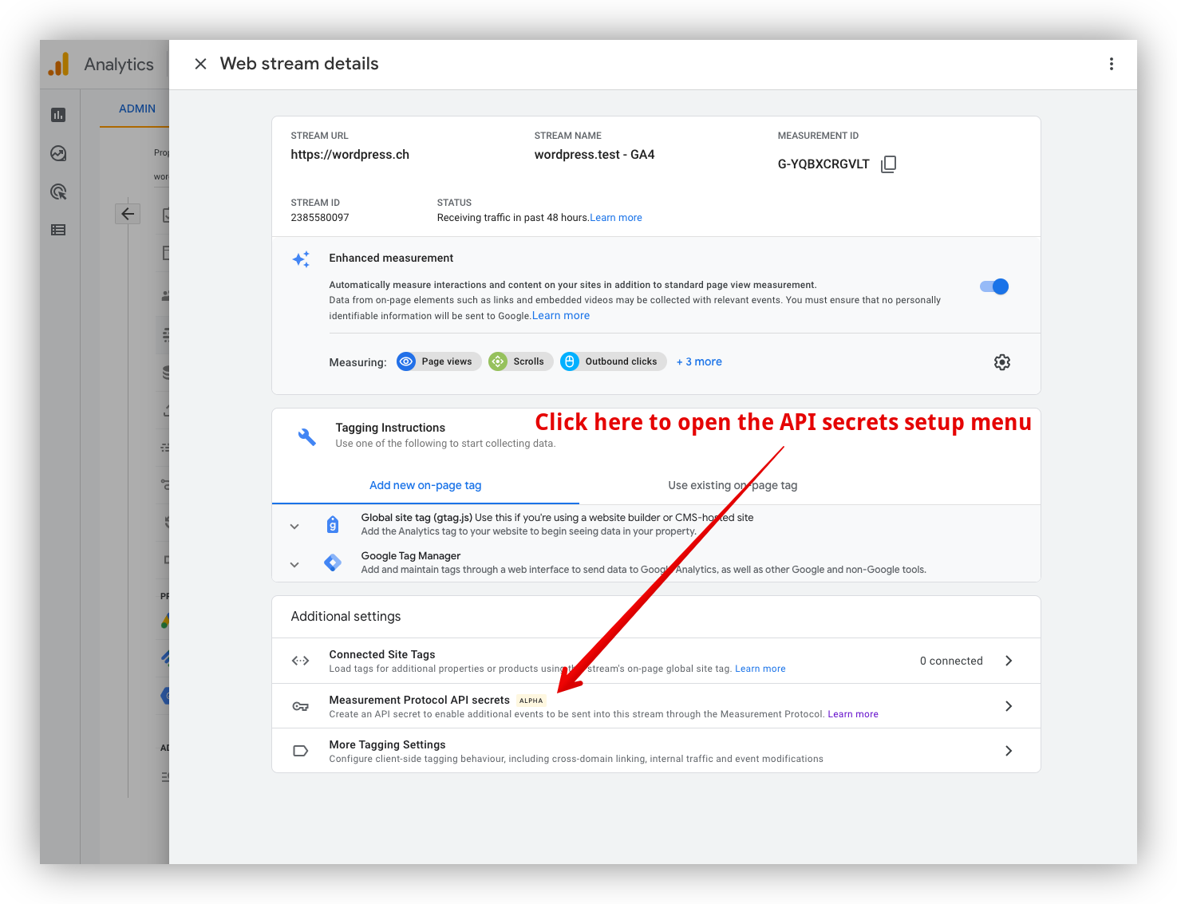1177x904 pixels.
Task: Open the Reports bar-chart sidebar icon
Action: tap(58, 115)
